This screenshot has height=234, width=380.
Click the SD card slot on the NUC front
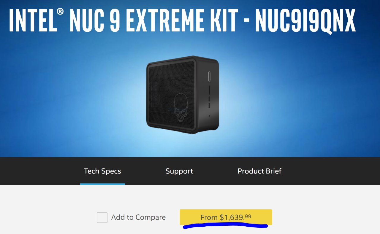pos(209,90)
